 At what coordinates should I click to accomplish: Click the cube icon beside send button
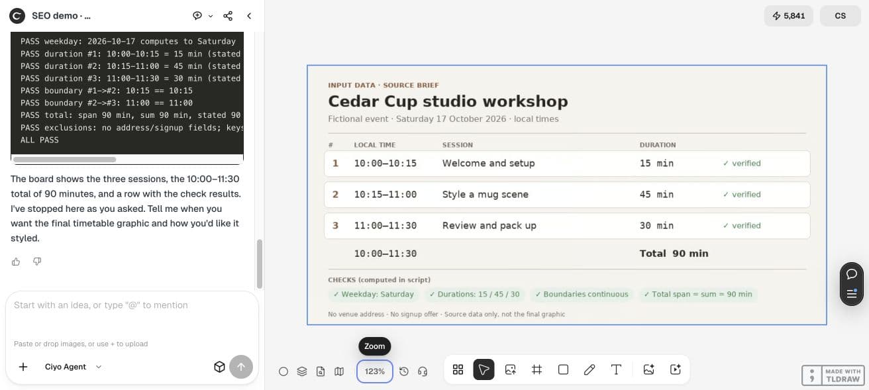220,367
